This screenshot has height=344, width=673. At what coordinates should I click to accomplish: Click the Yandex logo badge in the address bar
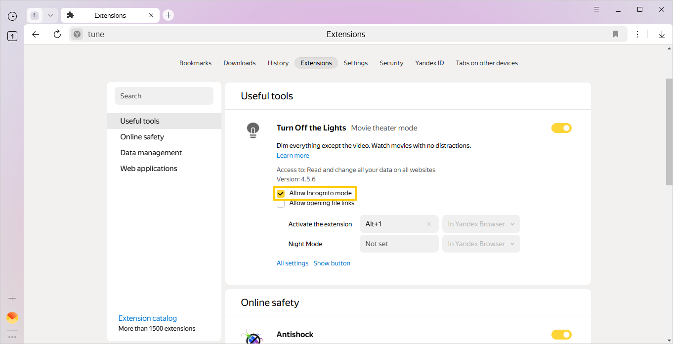(x=77, y=34)
